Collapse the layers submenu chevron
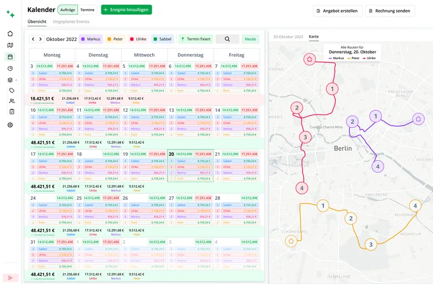433x284 pixels. click(17, 80)
